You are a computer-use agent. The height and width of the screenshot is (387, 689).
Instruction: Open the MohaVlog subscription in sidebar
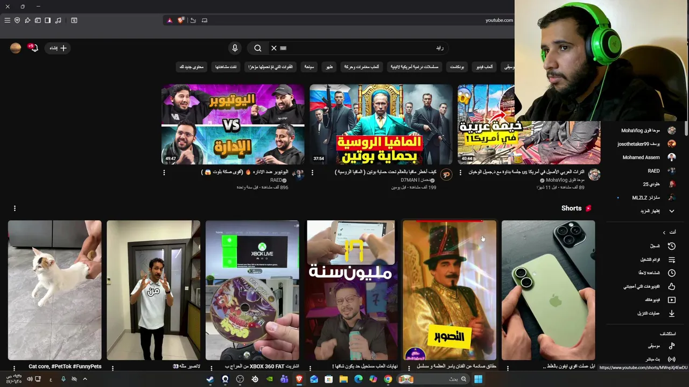(x=646, y=131)
